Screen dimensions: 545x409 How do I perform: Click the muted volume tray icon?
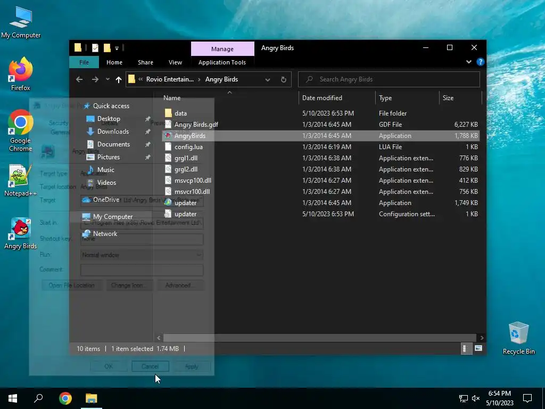(x=476, y=398)
